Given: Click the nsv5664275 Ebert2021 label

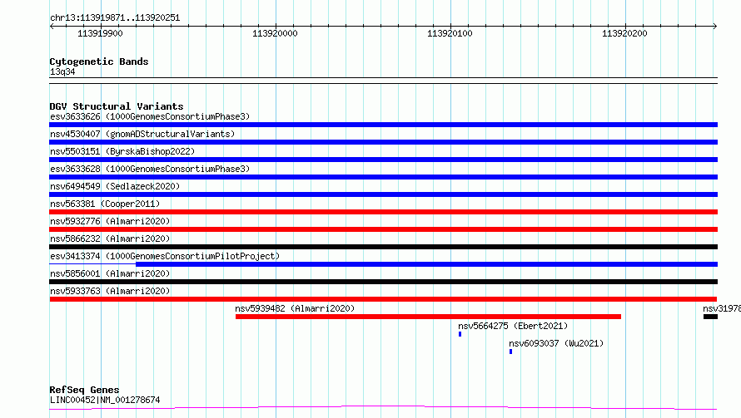Looking at the screenshot, I should 513,326.
